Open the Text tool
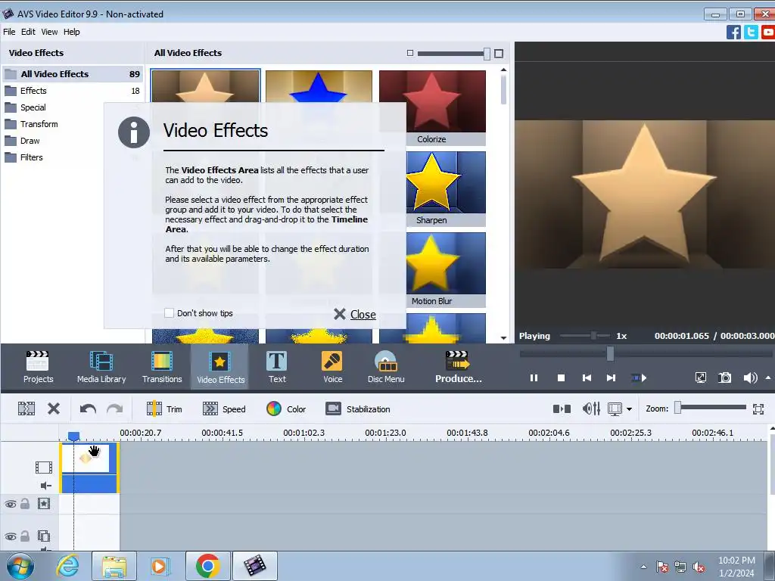Viewport: 775px width, 581px height. click(x=277, y=367)
